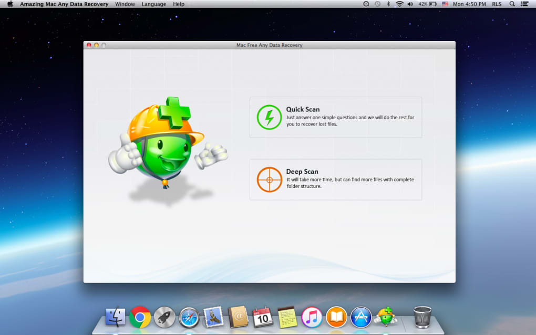Image resolution: width=536 pixels, height=335 pixels.
Task: Open the Mail stamp icon in the Dock
Action: (x=214, y=317)
